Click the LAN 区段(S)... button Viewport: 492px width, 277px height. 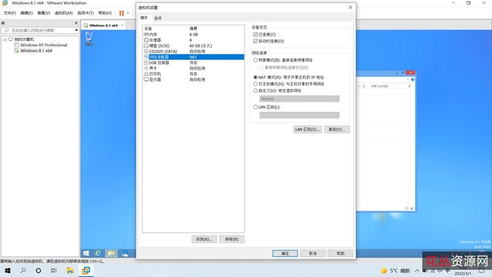click(x=308, y=130)
